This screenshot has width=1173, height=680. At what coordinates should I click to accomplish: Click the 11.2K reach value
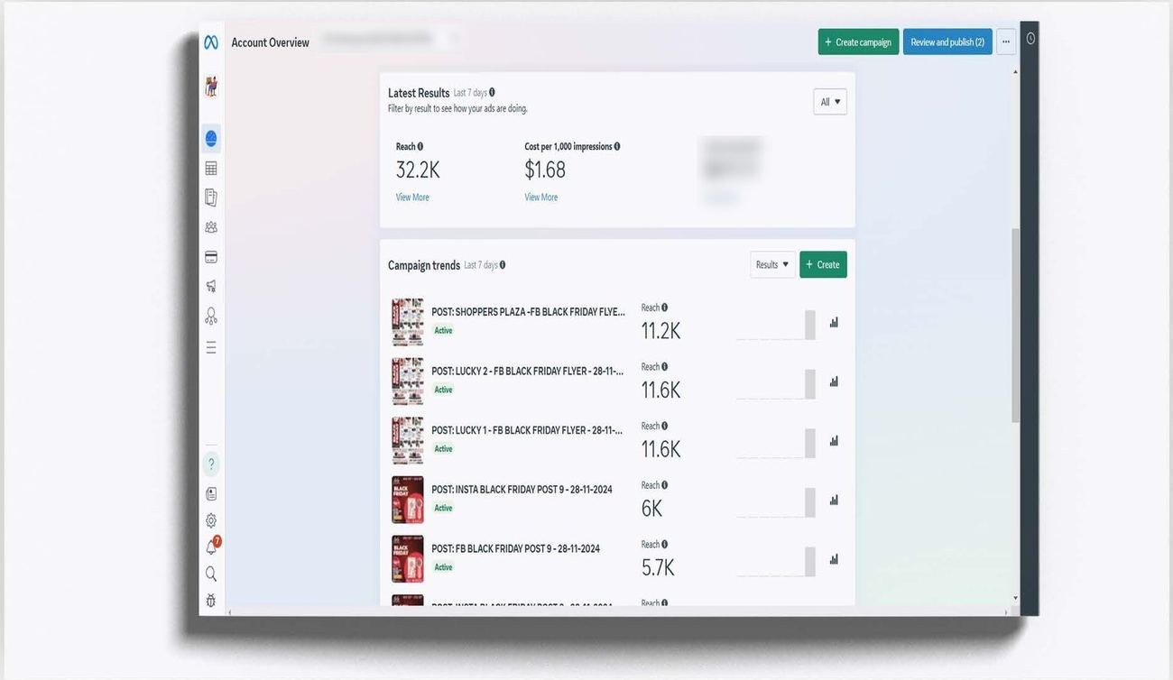[660, 331]
